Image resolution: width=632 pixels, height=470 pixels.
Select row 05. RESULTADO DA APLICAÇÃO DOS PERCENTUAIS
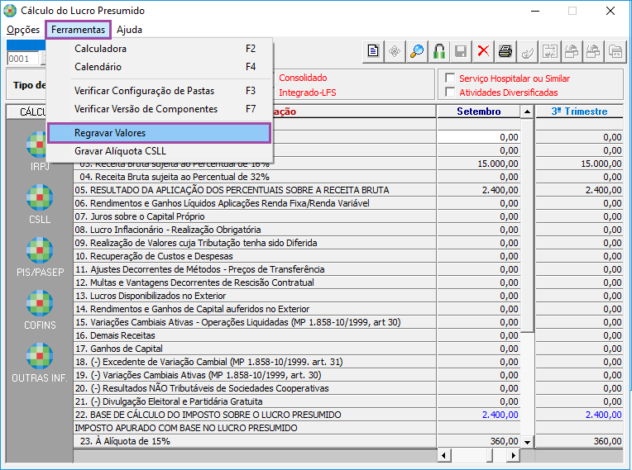[255, 190]
